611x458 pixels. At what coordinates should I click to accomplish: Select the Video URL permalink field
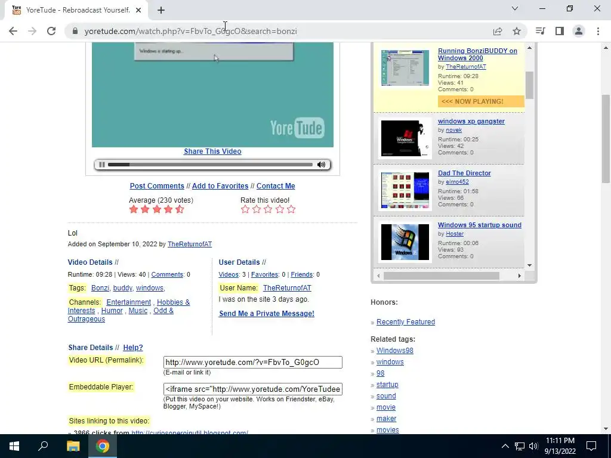coord(253,362)
